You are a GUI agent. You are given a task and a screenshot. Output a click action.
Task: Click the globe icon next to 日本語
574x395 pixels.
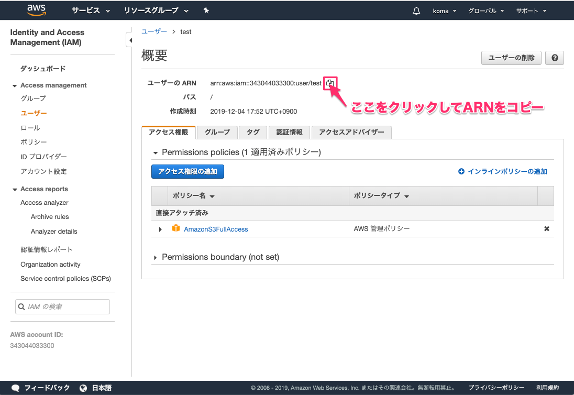click(x=83, y=388)
